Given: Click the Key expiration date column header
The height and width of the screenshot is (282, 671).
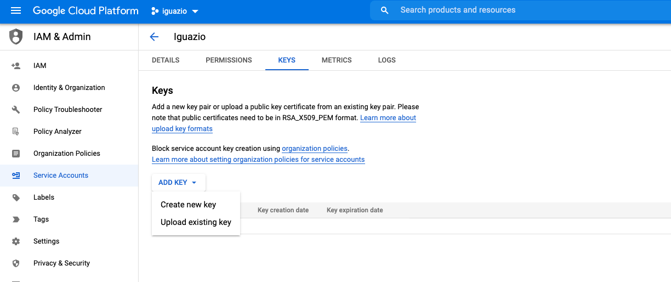Looking at the screenshot, I should 355,210.
